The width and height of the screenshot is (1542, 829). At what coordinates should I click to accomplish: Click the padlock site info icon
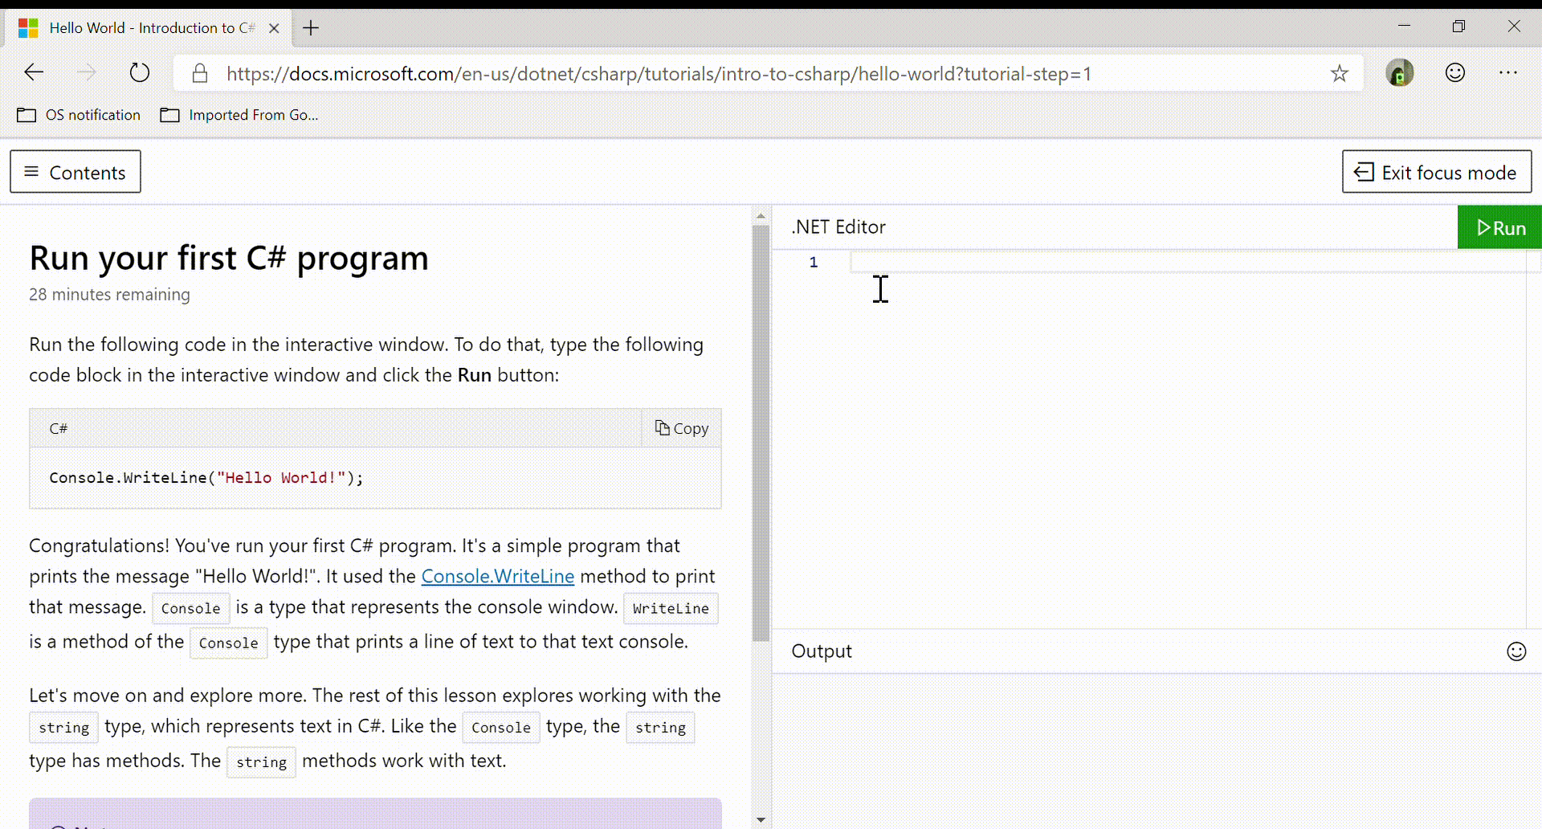pyautogui.click(x=200, y=74)
